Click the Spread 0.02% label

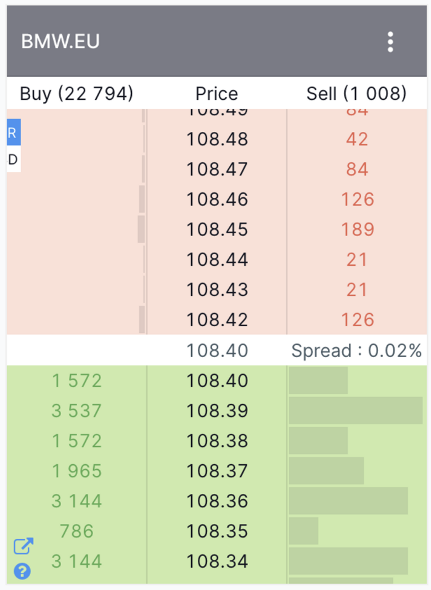coord(356,351)
